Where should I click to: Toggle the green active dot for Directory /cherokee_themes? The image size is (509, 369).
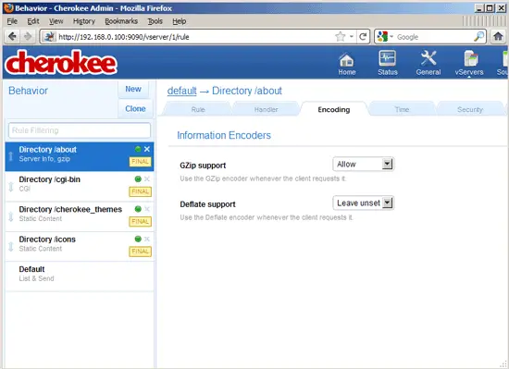pos(138,209)
